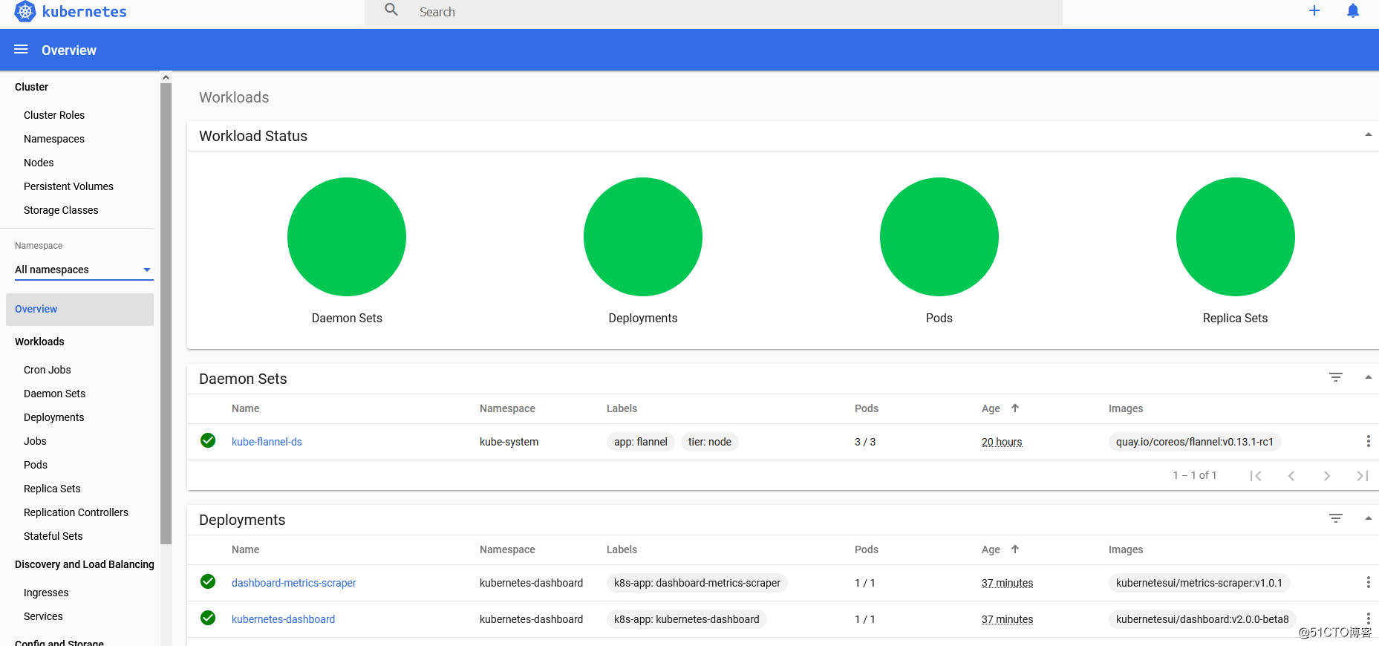Screen dimensions: 1379x646
Task: Open Ingresses in sidebar
Action: coord(46,593)
